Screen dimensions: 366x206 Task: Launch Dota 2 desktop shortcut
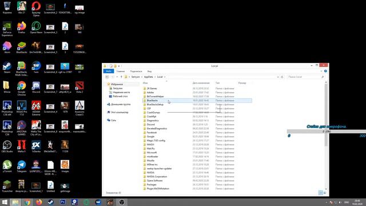point(79,87)
